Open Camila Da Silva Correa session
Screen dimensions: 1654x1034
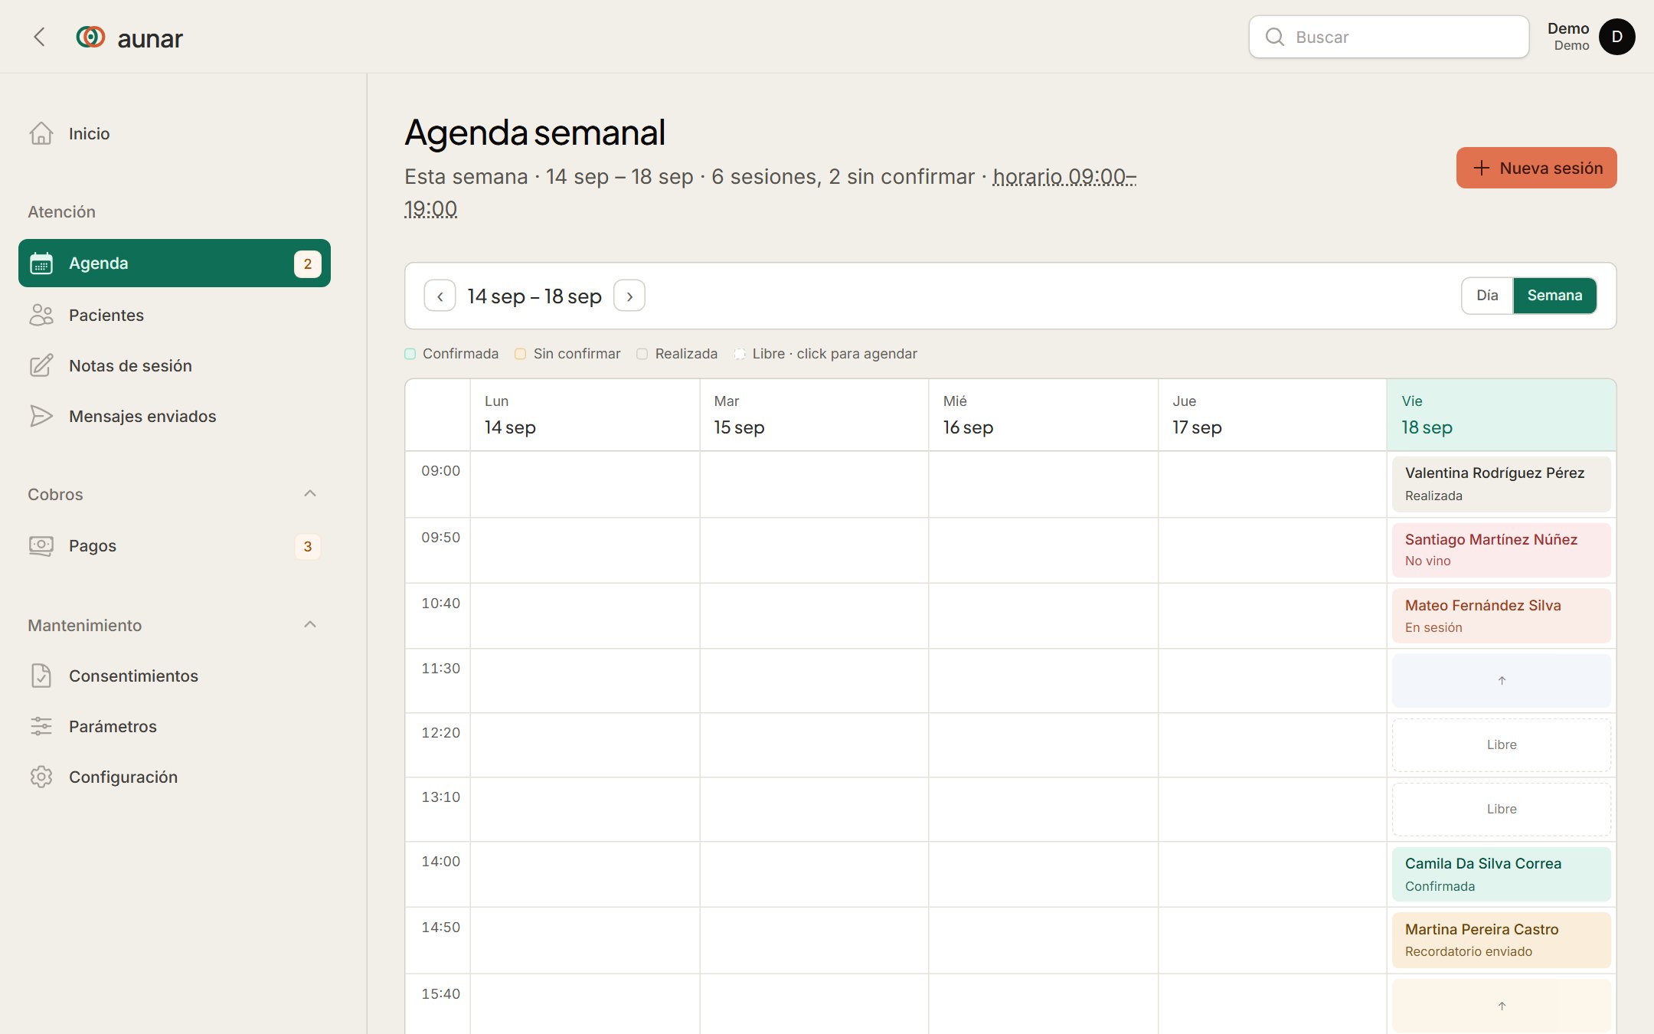1501,874
